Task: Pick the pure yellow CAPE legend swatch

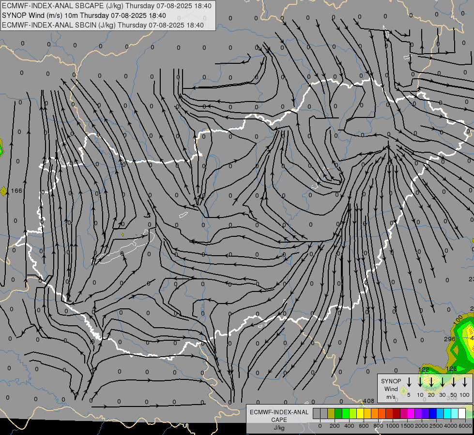Action: tap(360, 413)
